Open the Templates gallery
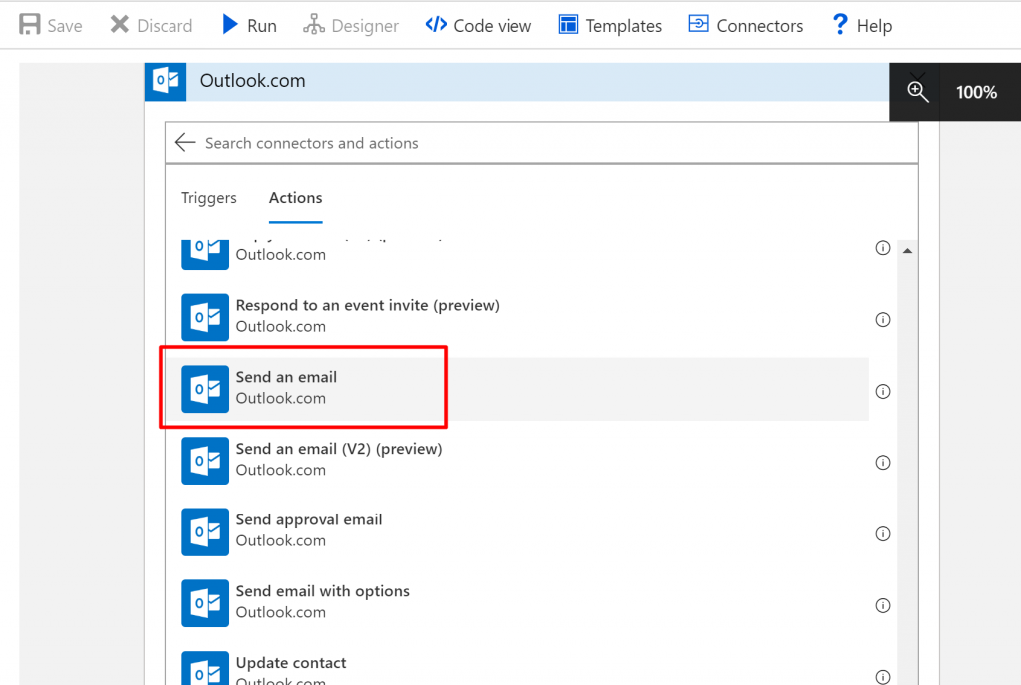 click(611, 25)
